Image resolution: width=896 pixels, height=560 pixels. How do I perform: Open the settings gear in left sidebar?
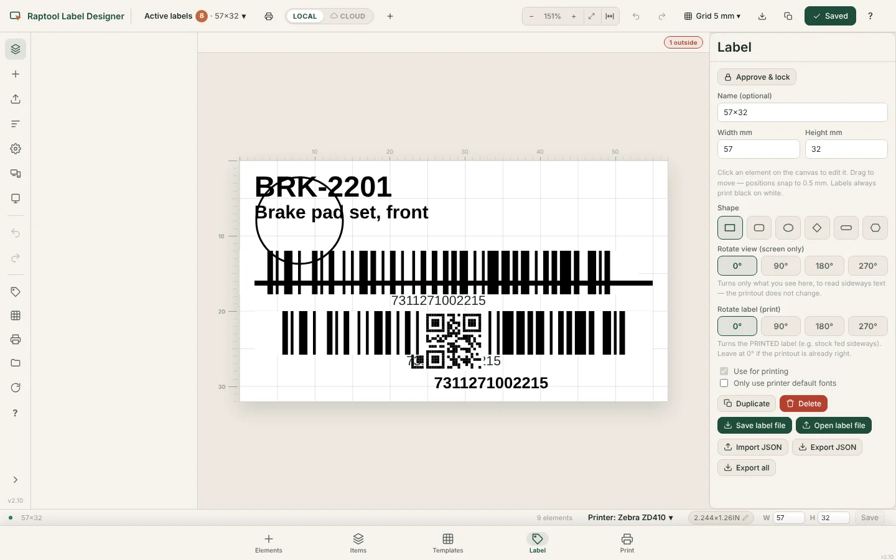click(16, 149)
